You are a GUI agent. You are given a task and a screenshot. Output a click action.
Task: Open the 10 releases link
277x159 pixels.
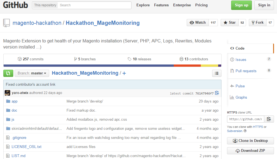click(139, 59)
